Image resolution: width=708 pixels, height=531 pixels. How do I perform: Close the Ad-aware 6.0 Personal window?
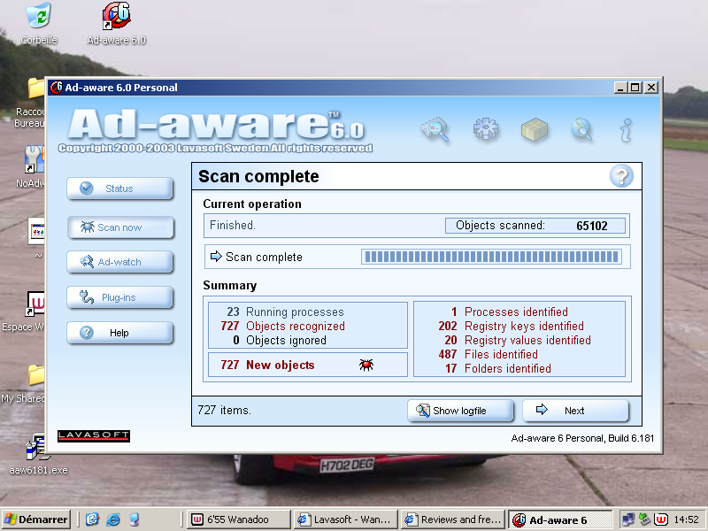click(x=651, y=88)
